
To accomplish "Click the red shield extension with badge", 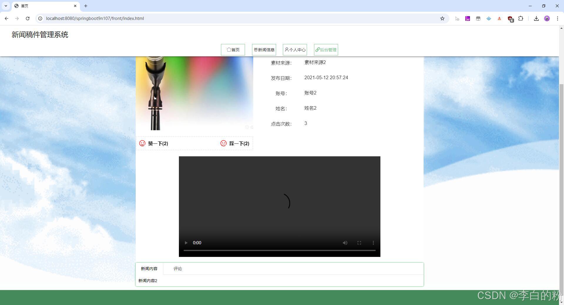I will [x=510, y=19].
